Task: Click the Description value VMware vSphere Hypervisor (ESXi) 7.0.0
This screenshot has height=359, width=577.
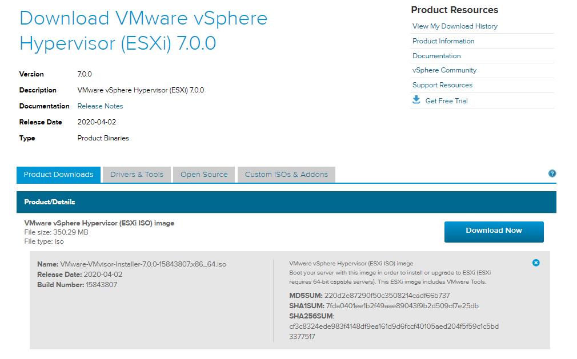Action: (141, 90)
